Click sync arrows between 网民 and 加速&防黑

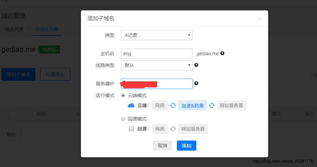173,105
